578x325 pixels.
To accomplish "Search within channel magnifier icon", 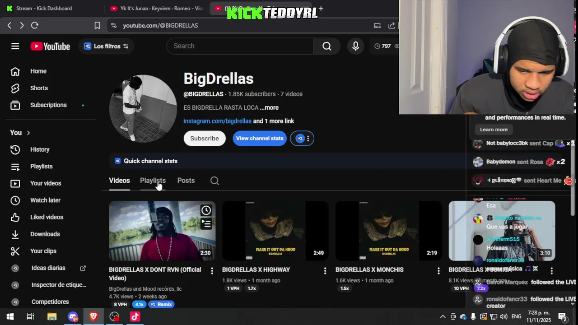I will (x=214, y=181).
